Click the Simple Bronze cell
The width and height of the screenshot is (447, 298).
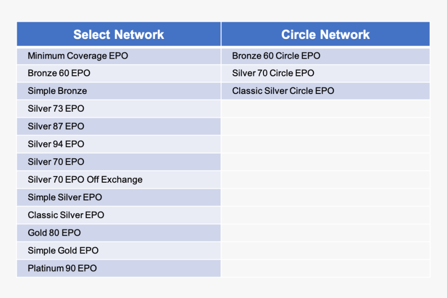point(119,91)
